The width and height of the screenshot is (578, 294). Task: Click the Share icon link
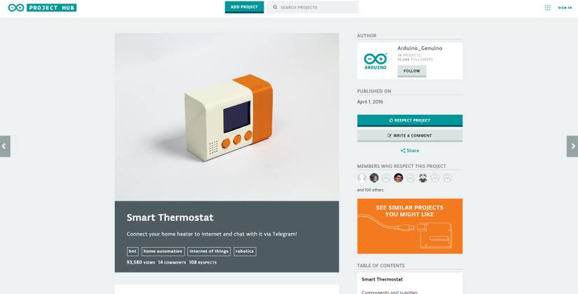(410, 150)
